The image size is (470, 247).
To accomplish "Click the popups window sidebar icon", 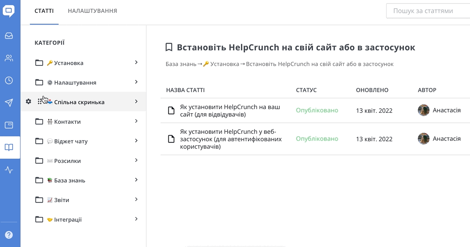I will pos(9,125).
